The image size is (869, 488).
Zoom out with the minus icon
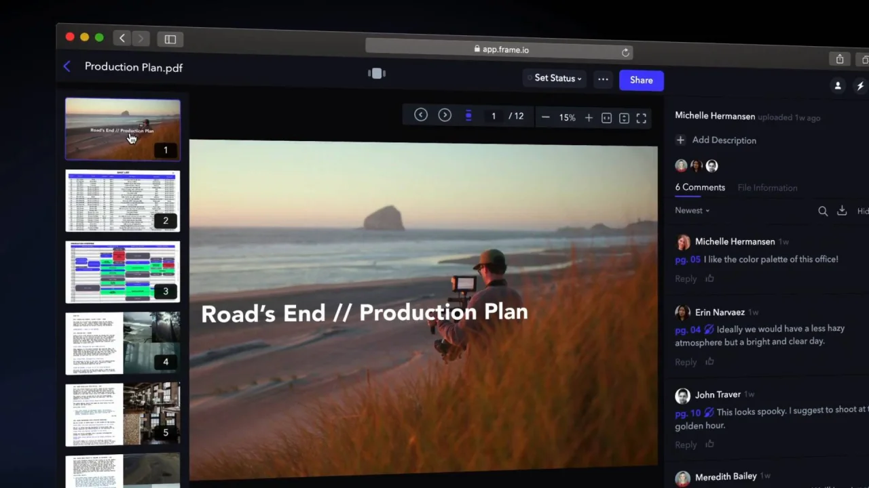tap(545, 117)
